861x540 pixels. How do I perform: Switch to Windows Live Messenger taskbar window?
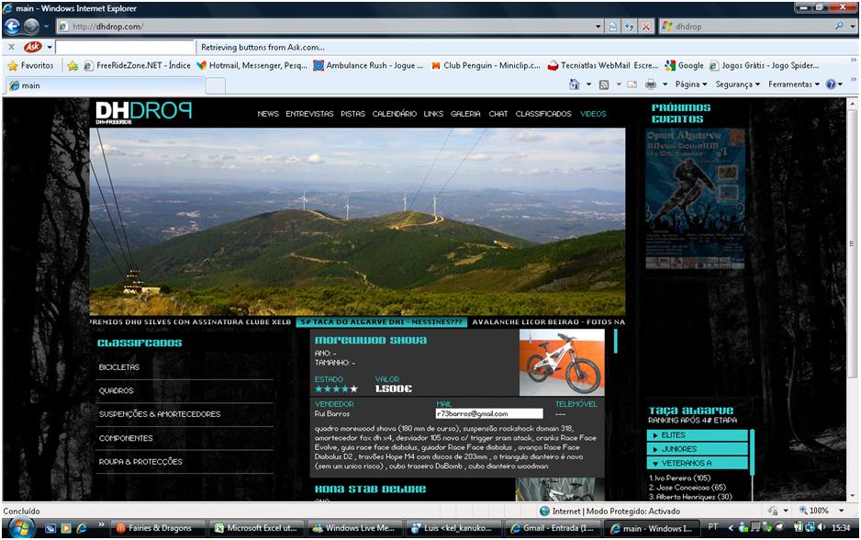click(x=354, y=528)
